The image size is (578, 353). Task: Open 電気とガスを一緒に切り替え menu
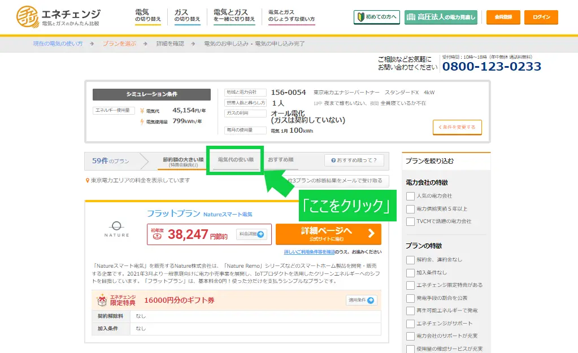click(234, 15)
